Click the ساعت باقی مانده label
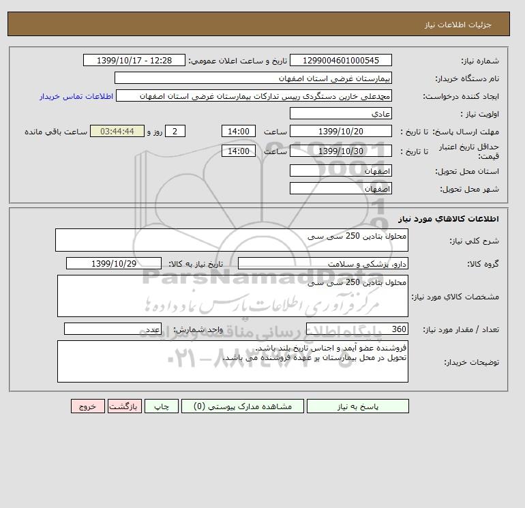This screenshot has width=525, height=508. 56,132
